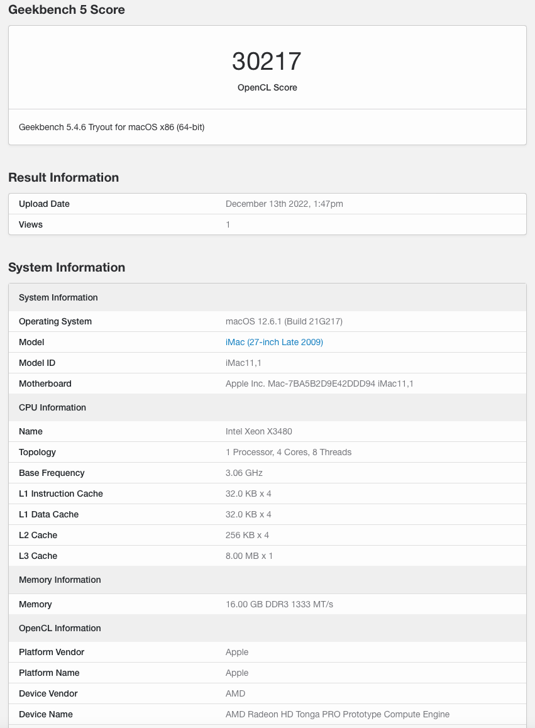Click the Platform Name label
Viewport: 535px width, 728px height.
pos(49,673)
